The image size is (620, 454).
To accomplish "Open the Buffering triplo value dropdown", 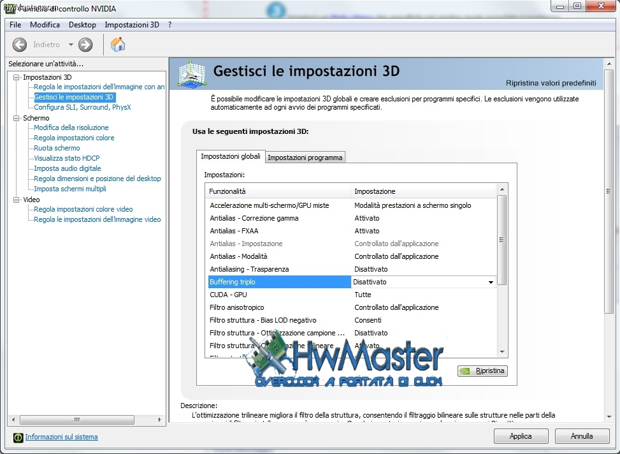I will coord(491,282).
